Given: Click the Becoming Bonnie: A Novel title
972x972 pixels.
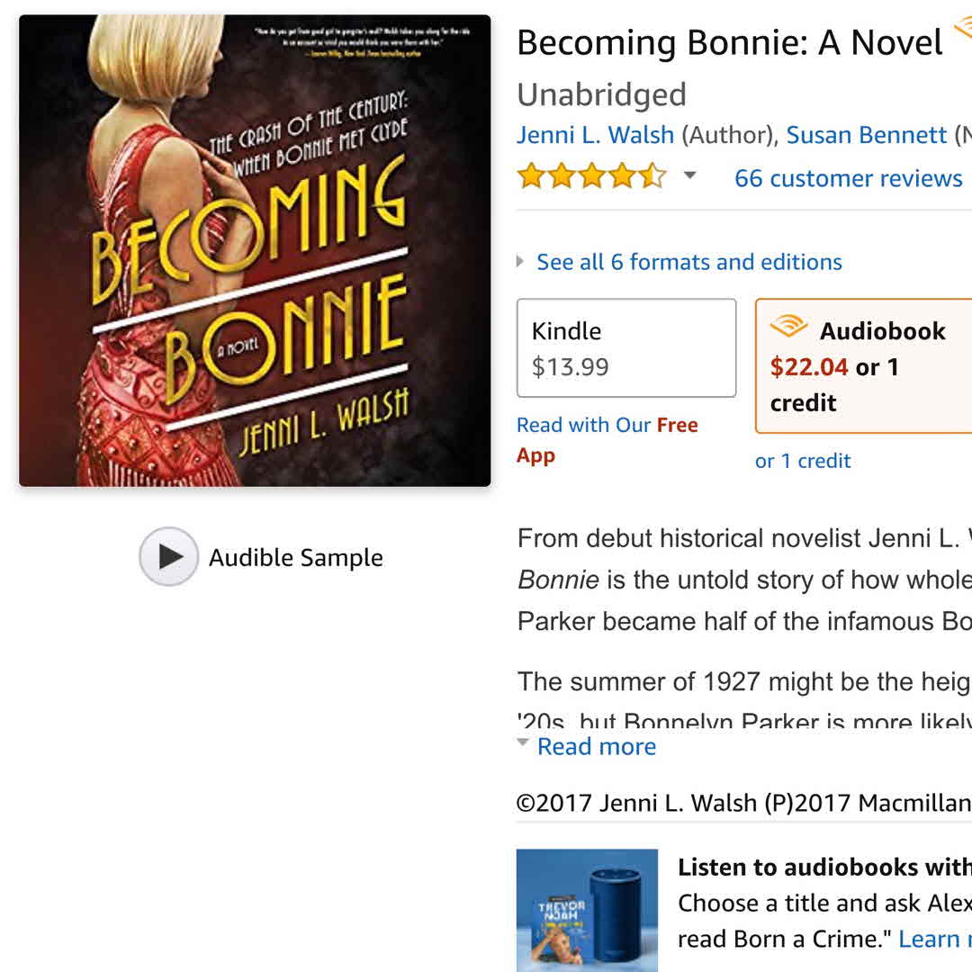Looking at the screenshot, I should click(729, 42).
